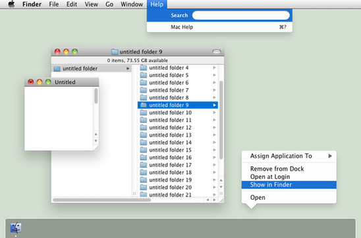Open the Edit menu
361x238 pixels.
click(x=72, y=4)
